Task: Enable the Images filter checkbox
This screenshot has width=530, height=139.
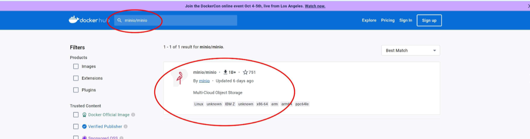Action: (76, 67)
